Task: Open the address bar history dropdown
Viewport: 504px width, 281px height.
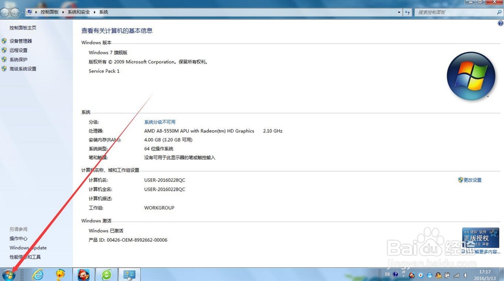Action: pos(399,12)
